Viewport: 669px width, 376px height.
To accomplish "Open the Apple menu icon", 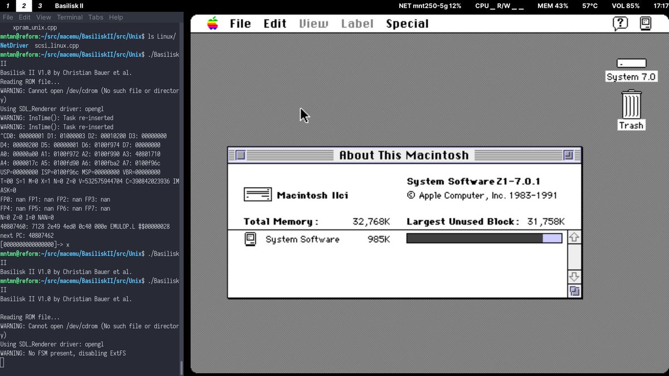I will (212, 23).
